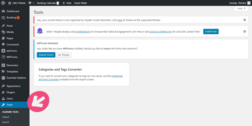Follow the 'here' supported themes link
Screen dimensions: 252x126
pos(120,20)
